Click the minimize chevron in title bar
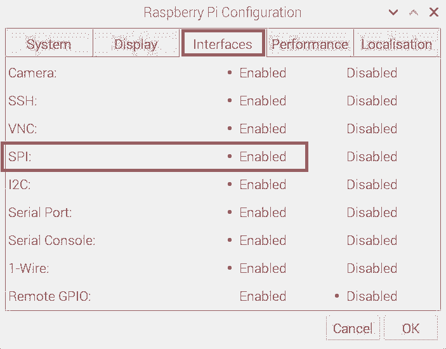This screenshot has width=446, height=349. tap(393, 12)
